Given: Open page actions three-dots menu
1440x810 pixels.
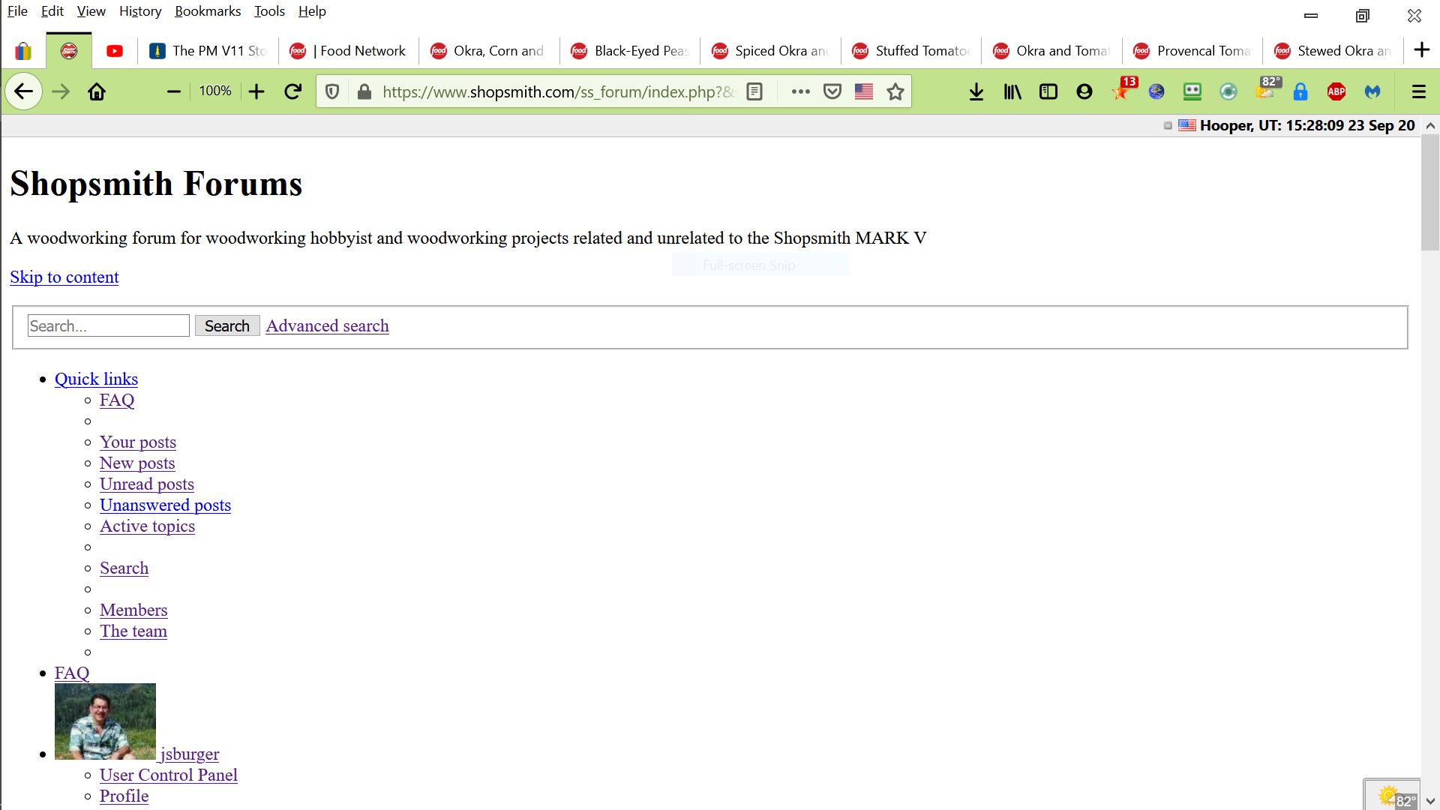Looking at the screenshot, I should 800,91.
